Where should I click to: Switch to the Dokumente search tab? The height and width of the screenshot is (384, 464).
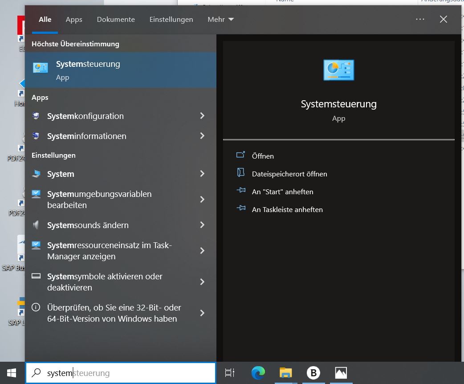tap(116, 20)
